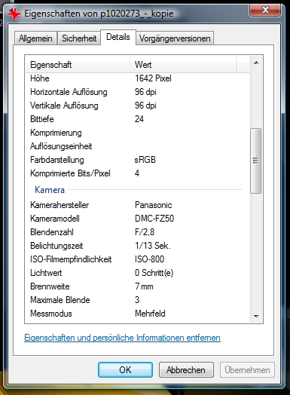Viewport: 290px width, 395px height.
Task: Click the red splat icon in title bar
Action: 14,14
